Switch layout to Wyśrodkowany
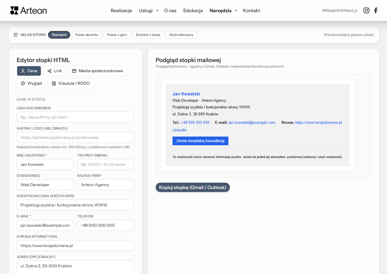This screenshot has width=387, height=274. coord(181,35)
